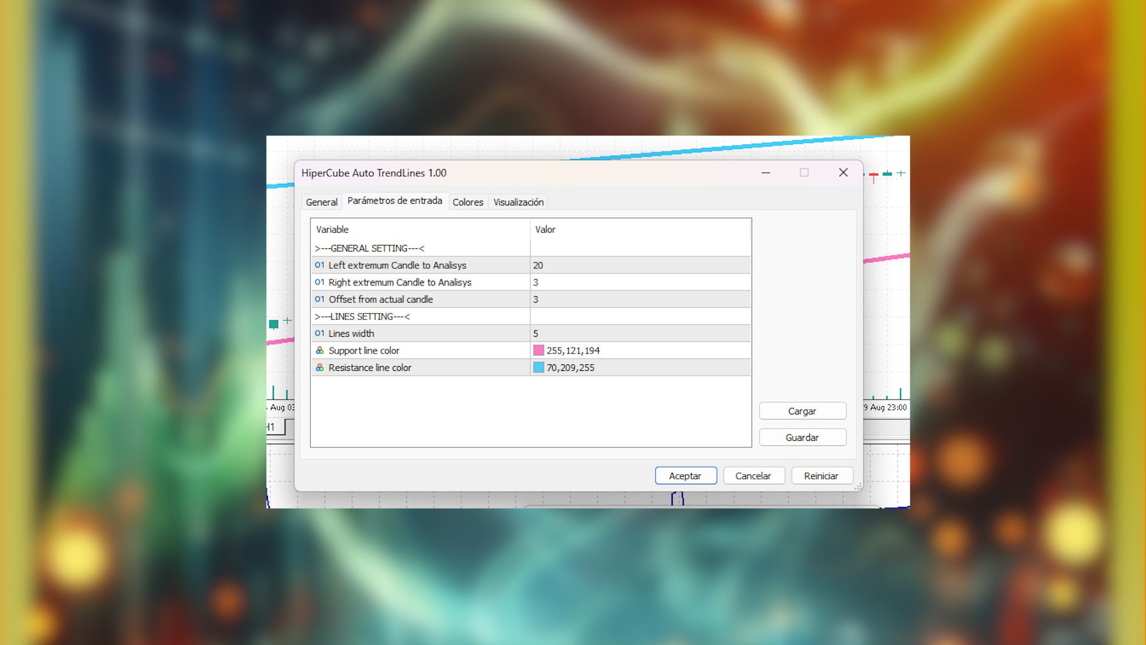
Task: Click Reiniciar to reset parameters
Action: click(x=822, y=475)
